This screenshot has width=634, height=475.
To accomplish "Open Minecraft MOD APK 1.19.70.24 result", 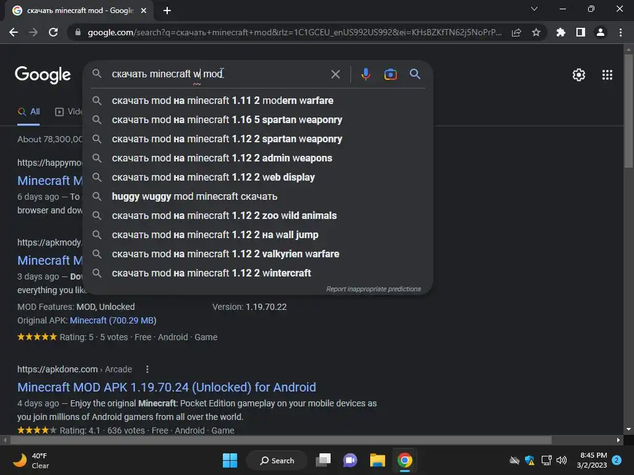I will 167,387.
